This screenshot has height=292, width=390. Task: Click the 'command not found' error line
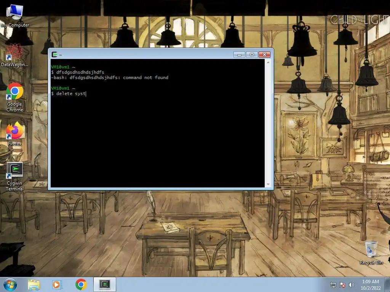(110, 78)
